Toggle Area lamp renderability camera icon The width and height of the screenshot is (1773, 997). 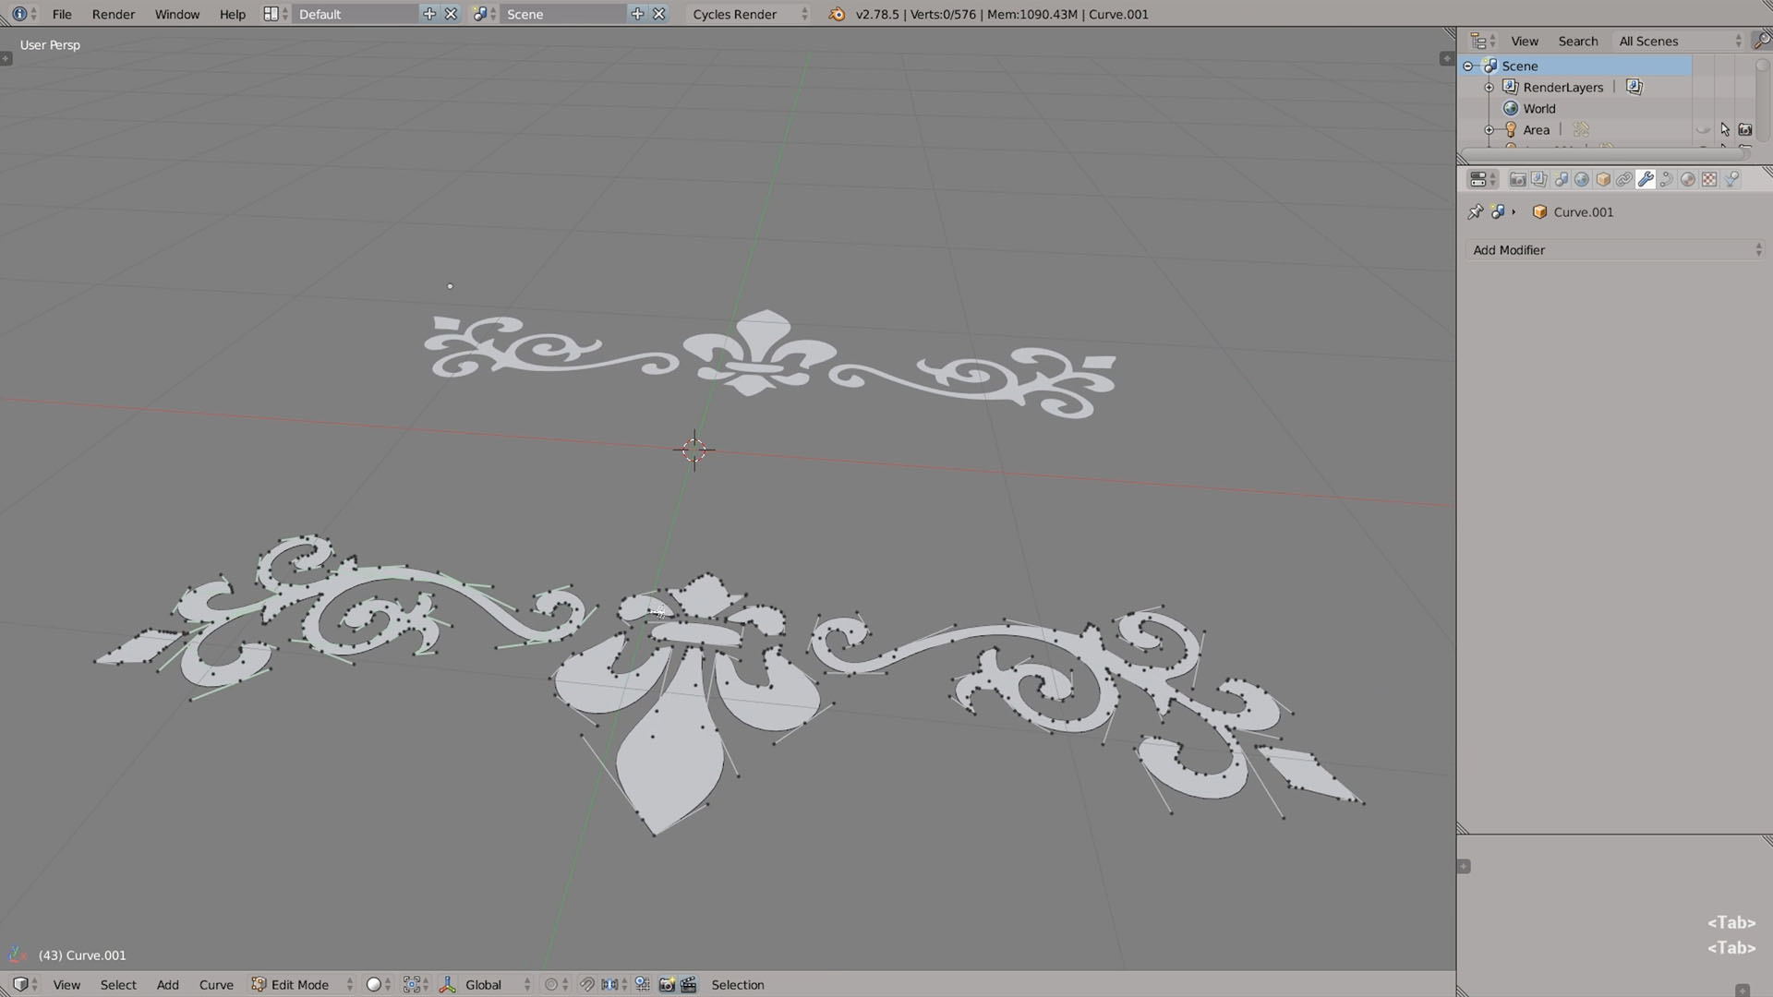1745,130
